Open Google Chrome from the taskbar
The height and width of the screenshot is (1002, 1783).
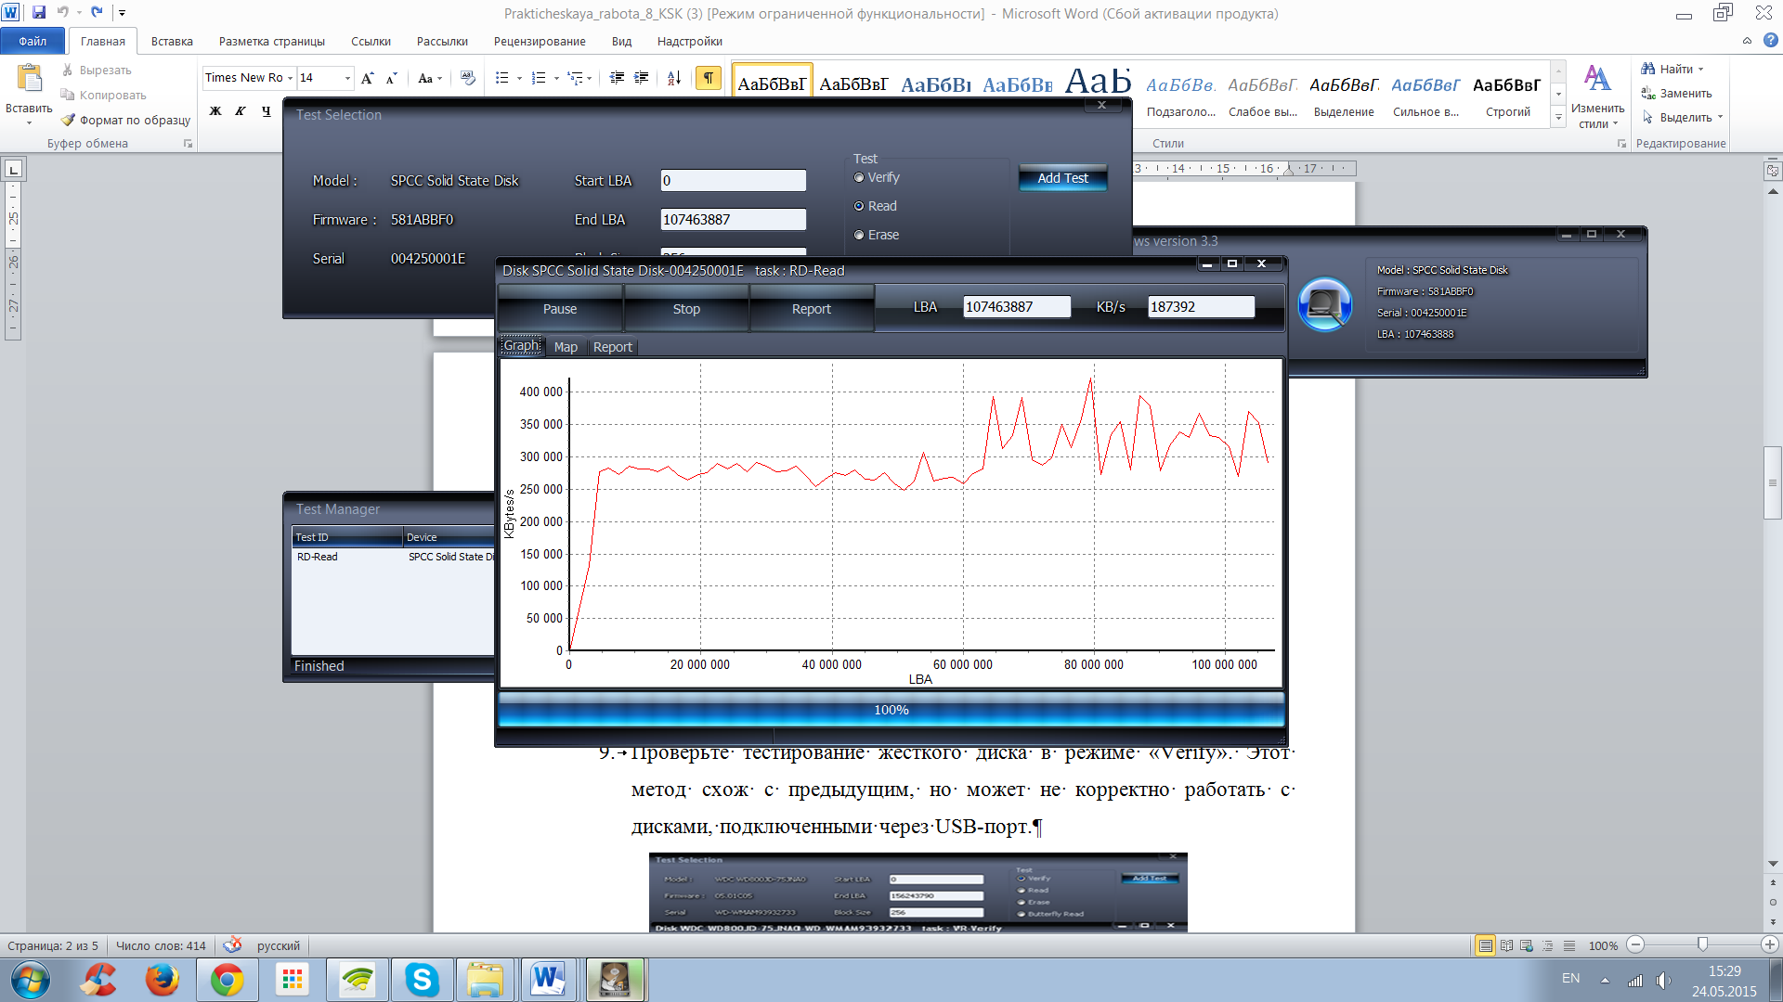click(227, 980)
